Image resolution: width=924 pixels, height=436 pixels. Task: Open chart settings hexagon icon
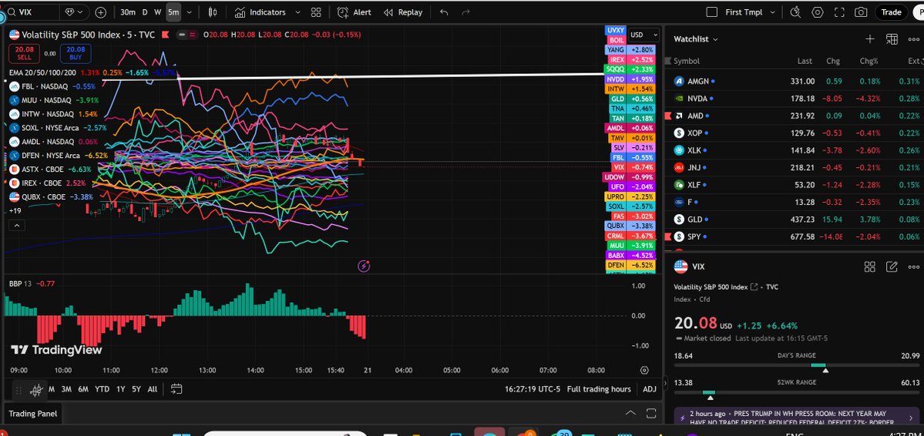click(x=818, y=12)
